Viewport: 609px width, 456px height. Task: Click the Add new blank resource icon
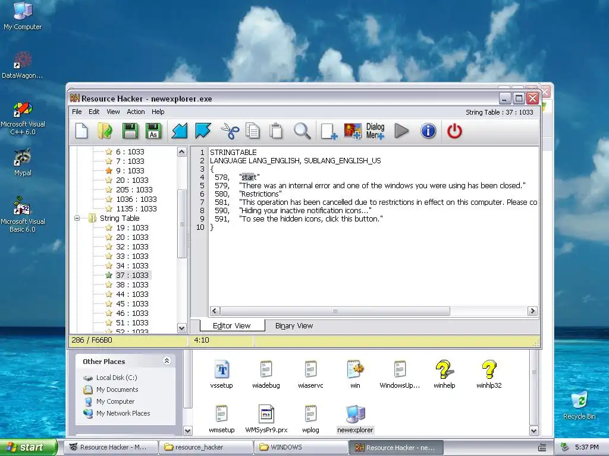[328, 131]
